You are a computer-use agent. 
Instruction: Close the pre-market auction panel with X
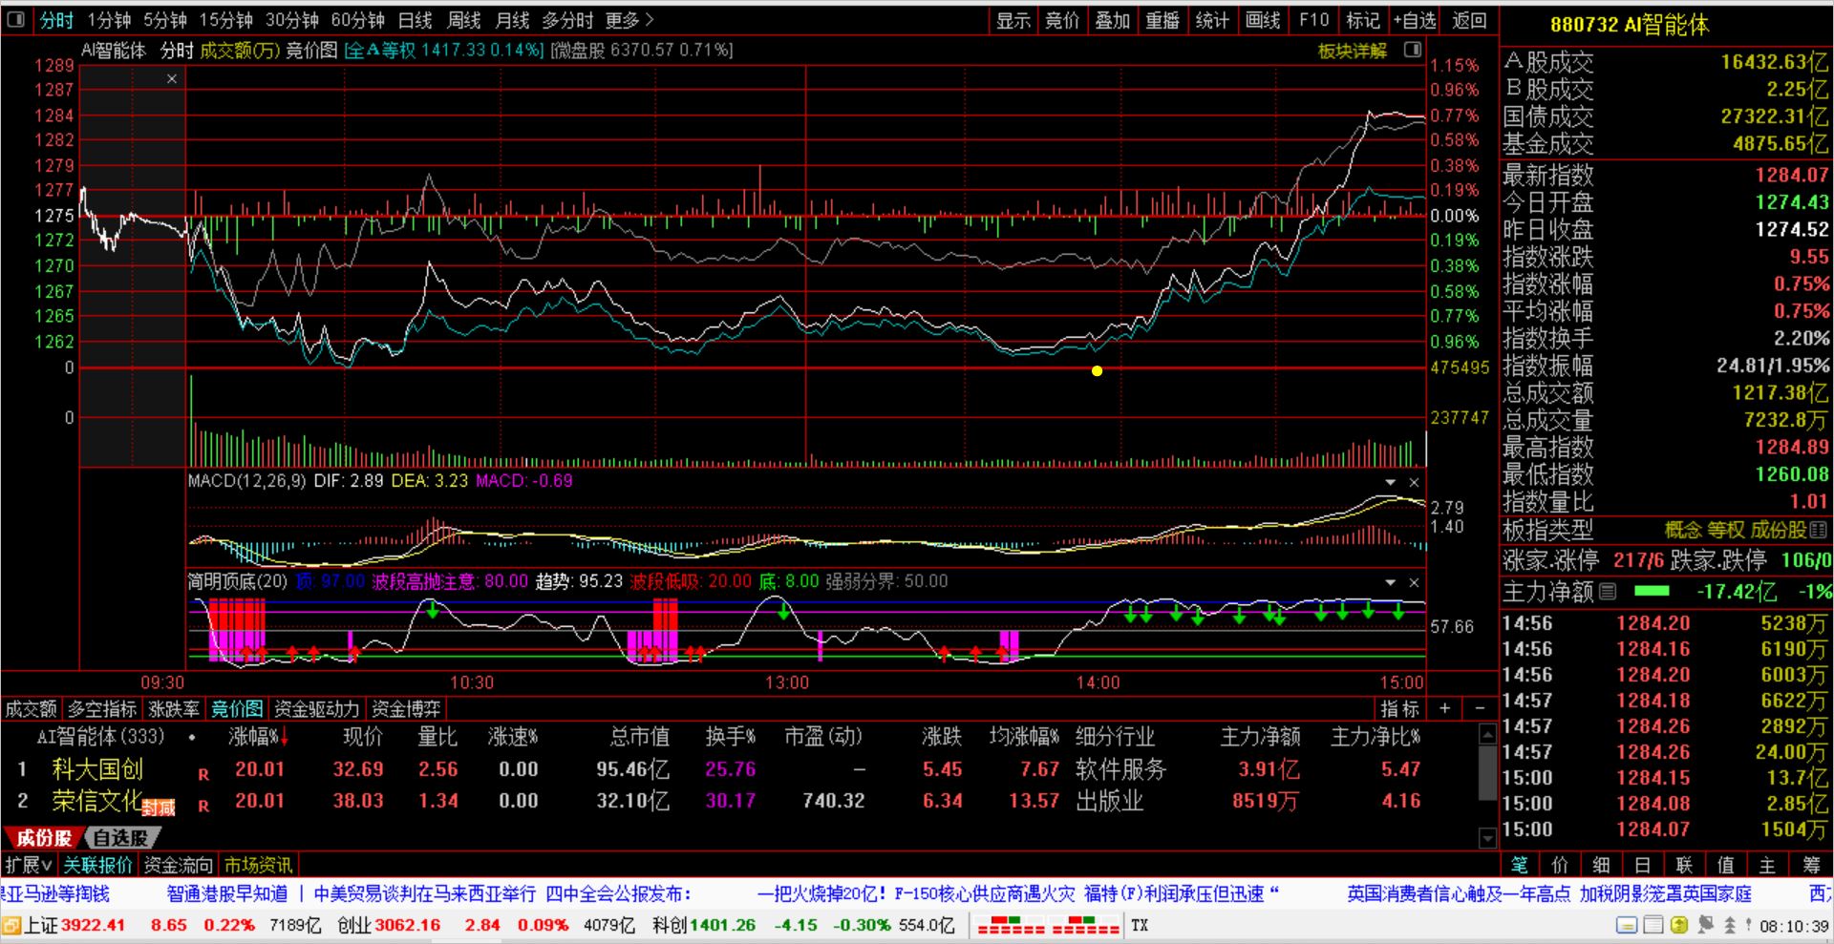click(172, 79)
